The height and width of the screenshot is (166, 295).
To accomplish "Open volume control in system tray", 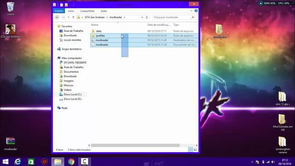I will coord(273,162).
